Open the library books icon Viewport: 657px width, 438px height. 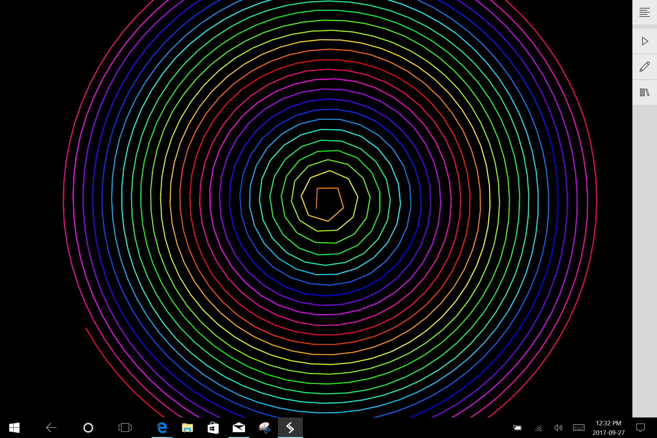click(x=645, y=92)
